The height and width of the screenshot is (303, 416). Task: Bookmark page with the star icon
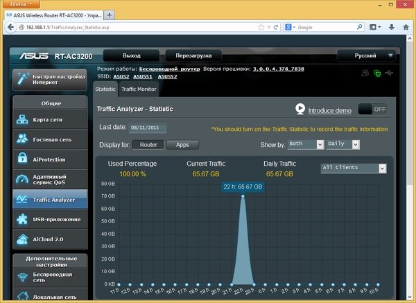pos(261,27)
